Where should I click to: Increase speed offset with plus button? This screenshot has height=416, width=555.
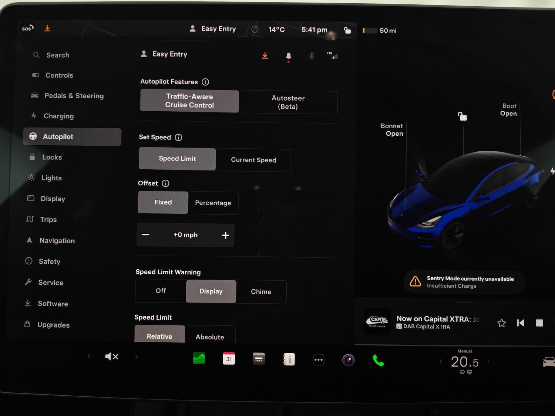[225, 235]
